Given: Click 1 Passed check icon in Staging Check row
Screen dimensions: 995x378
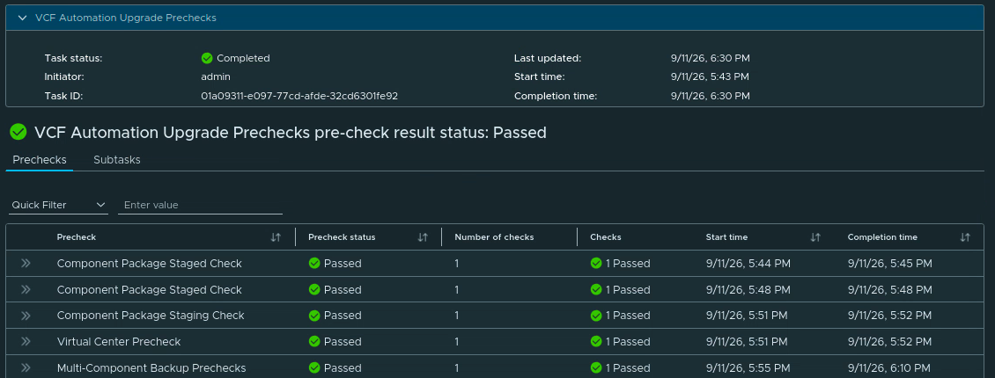Looking at the screenshot, I should (x=596, y=316).
